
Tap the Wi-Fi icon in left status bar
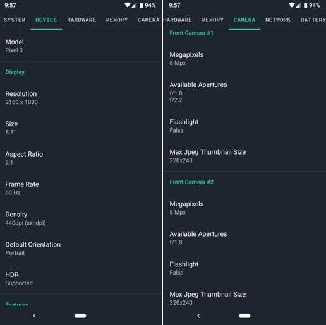tap(128, 5)
